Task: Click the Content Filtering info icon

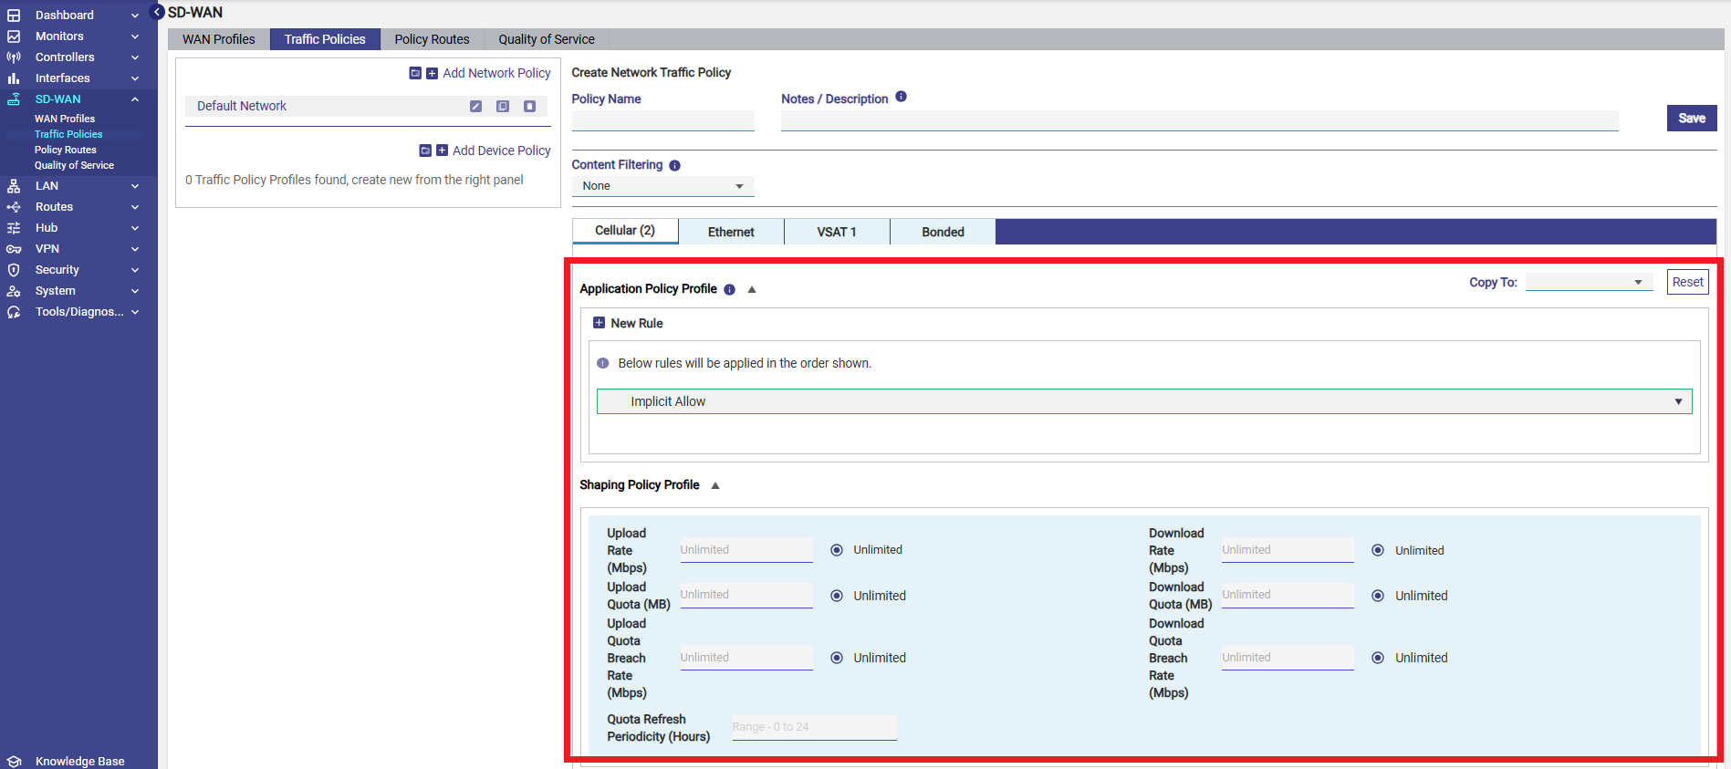Action: point(674,166)
